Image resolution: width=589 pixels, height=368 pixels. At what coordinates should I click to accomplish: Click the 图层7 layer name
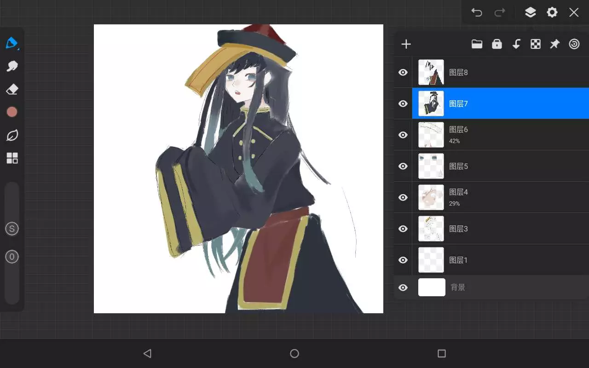click(458, 103)
